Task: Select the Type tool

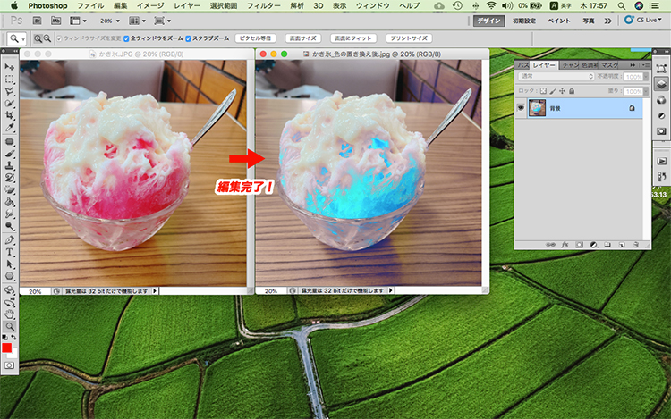Action: coord(9,252)
